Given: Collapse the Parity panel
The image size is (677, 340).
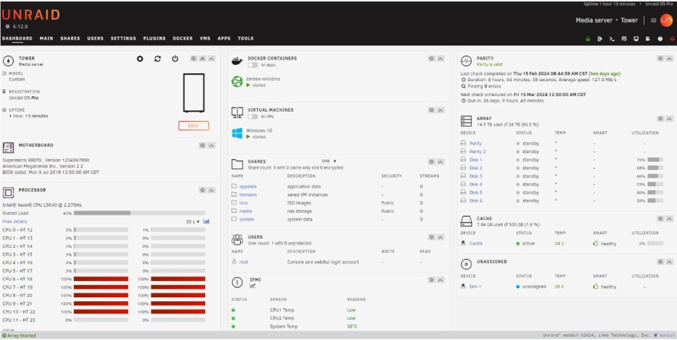Looking at the screenshot, I should point(670,58).
